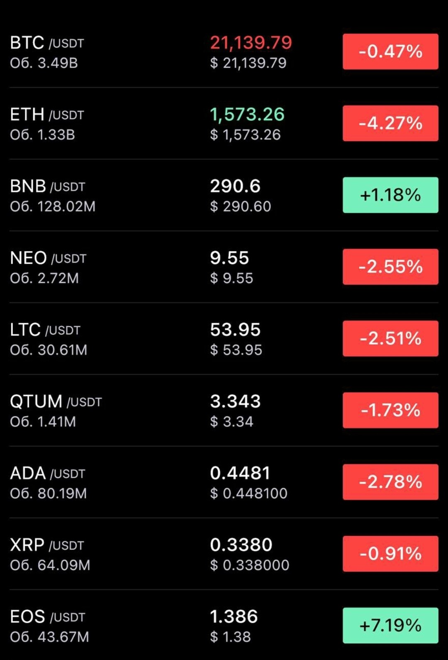Open the EOS/USDT trading pair

(224, 626)
